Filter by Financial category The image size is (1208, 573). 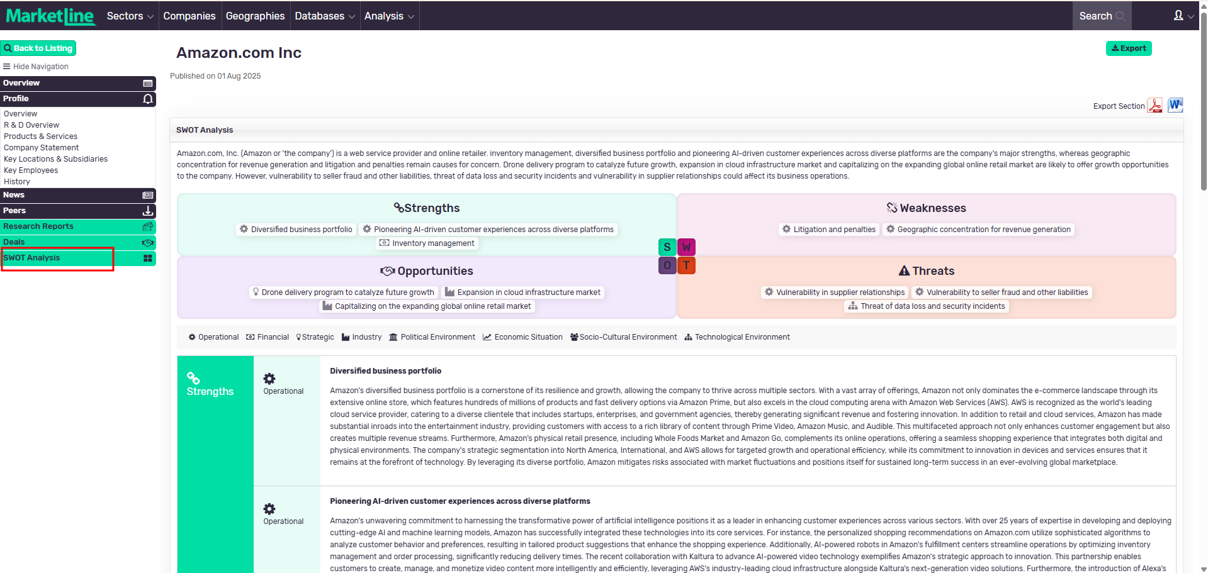coord(268,337)
